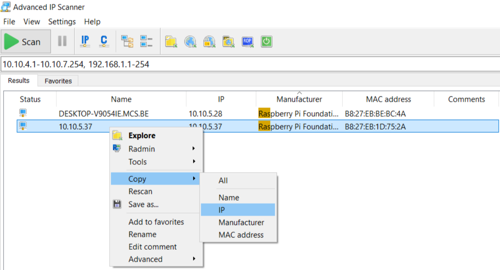Start the network scan with Scan button
This screenshot has width=500, height=270.
coord(26,41)
